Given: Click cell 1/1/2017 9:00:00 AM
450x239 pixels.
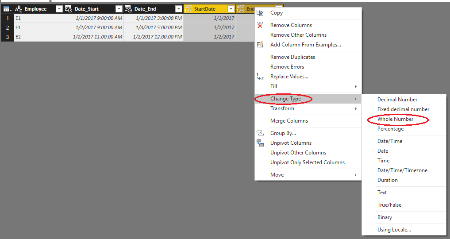Looking at the screenshot, I should coord(94,18).
